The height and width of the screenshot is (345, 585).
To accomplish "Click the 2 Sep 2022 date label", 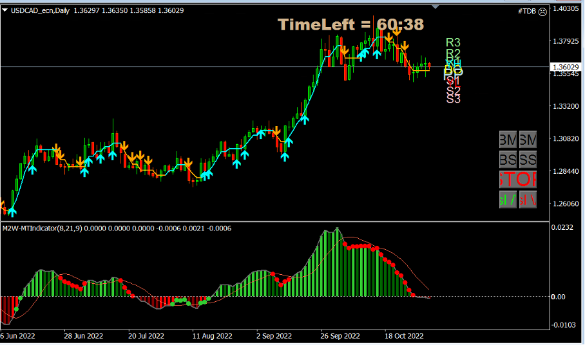I will (x=274, y=336).
